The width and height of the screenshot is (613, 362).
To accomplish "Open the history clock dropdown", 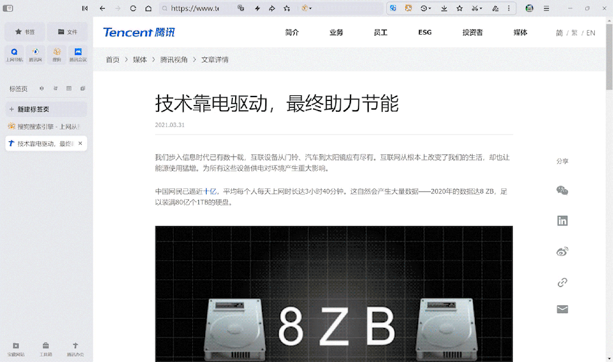I will tap(426, 8).
